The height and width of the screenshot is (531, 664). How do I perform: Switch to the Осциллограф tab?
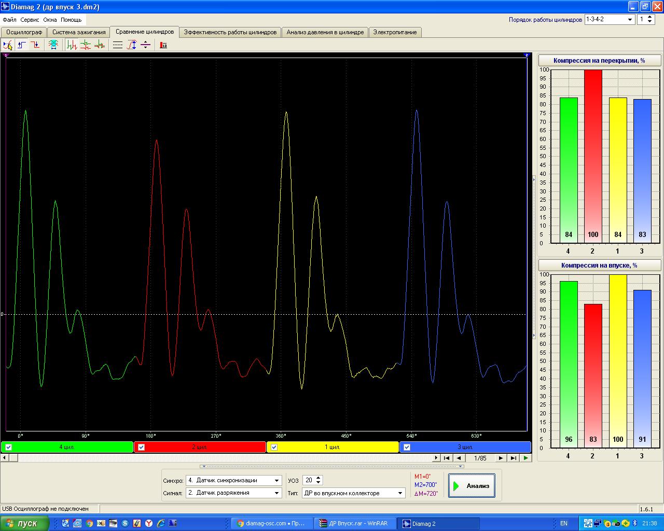point(24,32)
